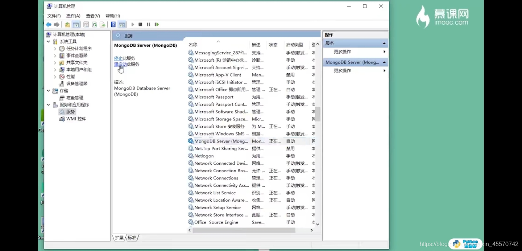Pause the service with the pause icon
Viewport: 522px width, 251px height.
tap(148, 25)
